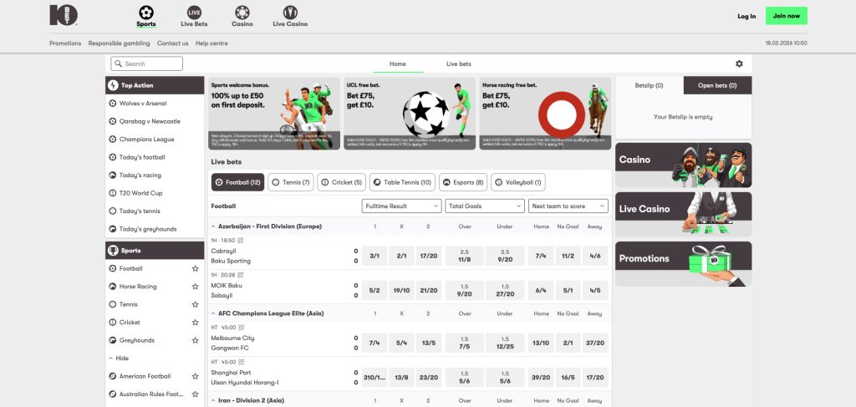Screen dimensions: 856x407
Task: Favorite Greyhounds with the star
Action: [195, 340]
